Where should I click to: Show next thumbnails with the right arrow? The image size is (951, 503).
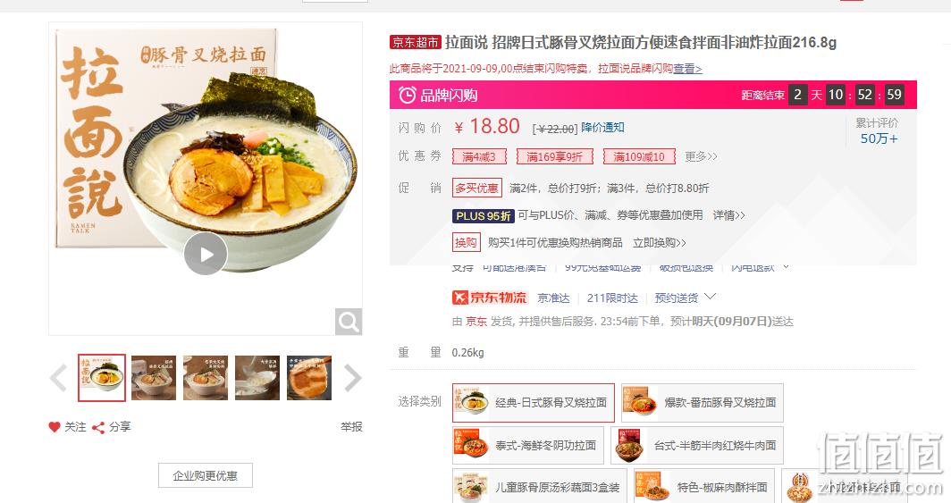(352, 379)
